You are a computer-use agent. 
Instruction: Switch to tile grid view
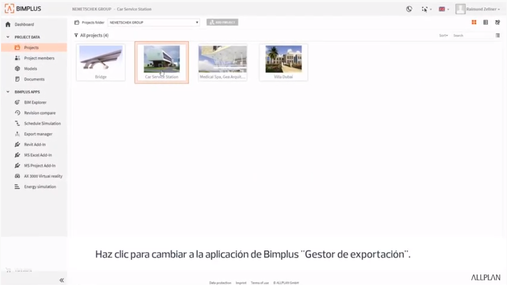pos(474,23)
